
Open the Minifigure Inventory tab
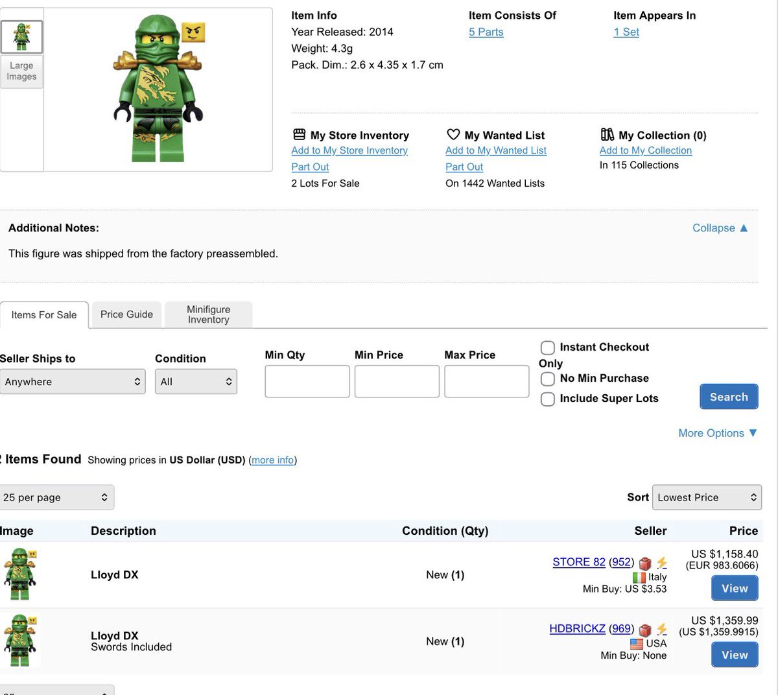pos(208,314)
